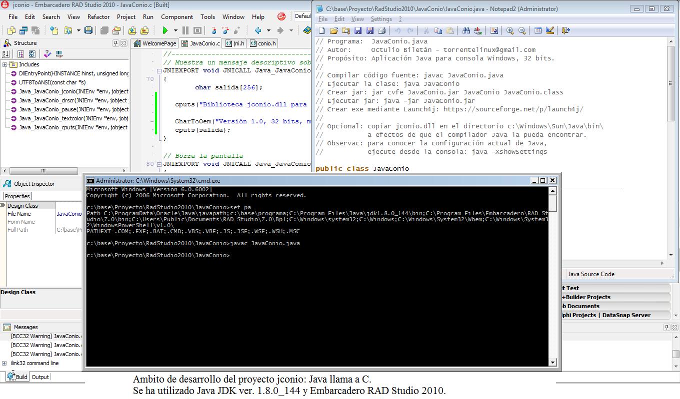This screenshot has height=399, width=680.
Task: Click Notepad2's Open file icon
Action: (x=334, y=30)
